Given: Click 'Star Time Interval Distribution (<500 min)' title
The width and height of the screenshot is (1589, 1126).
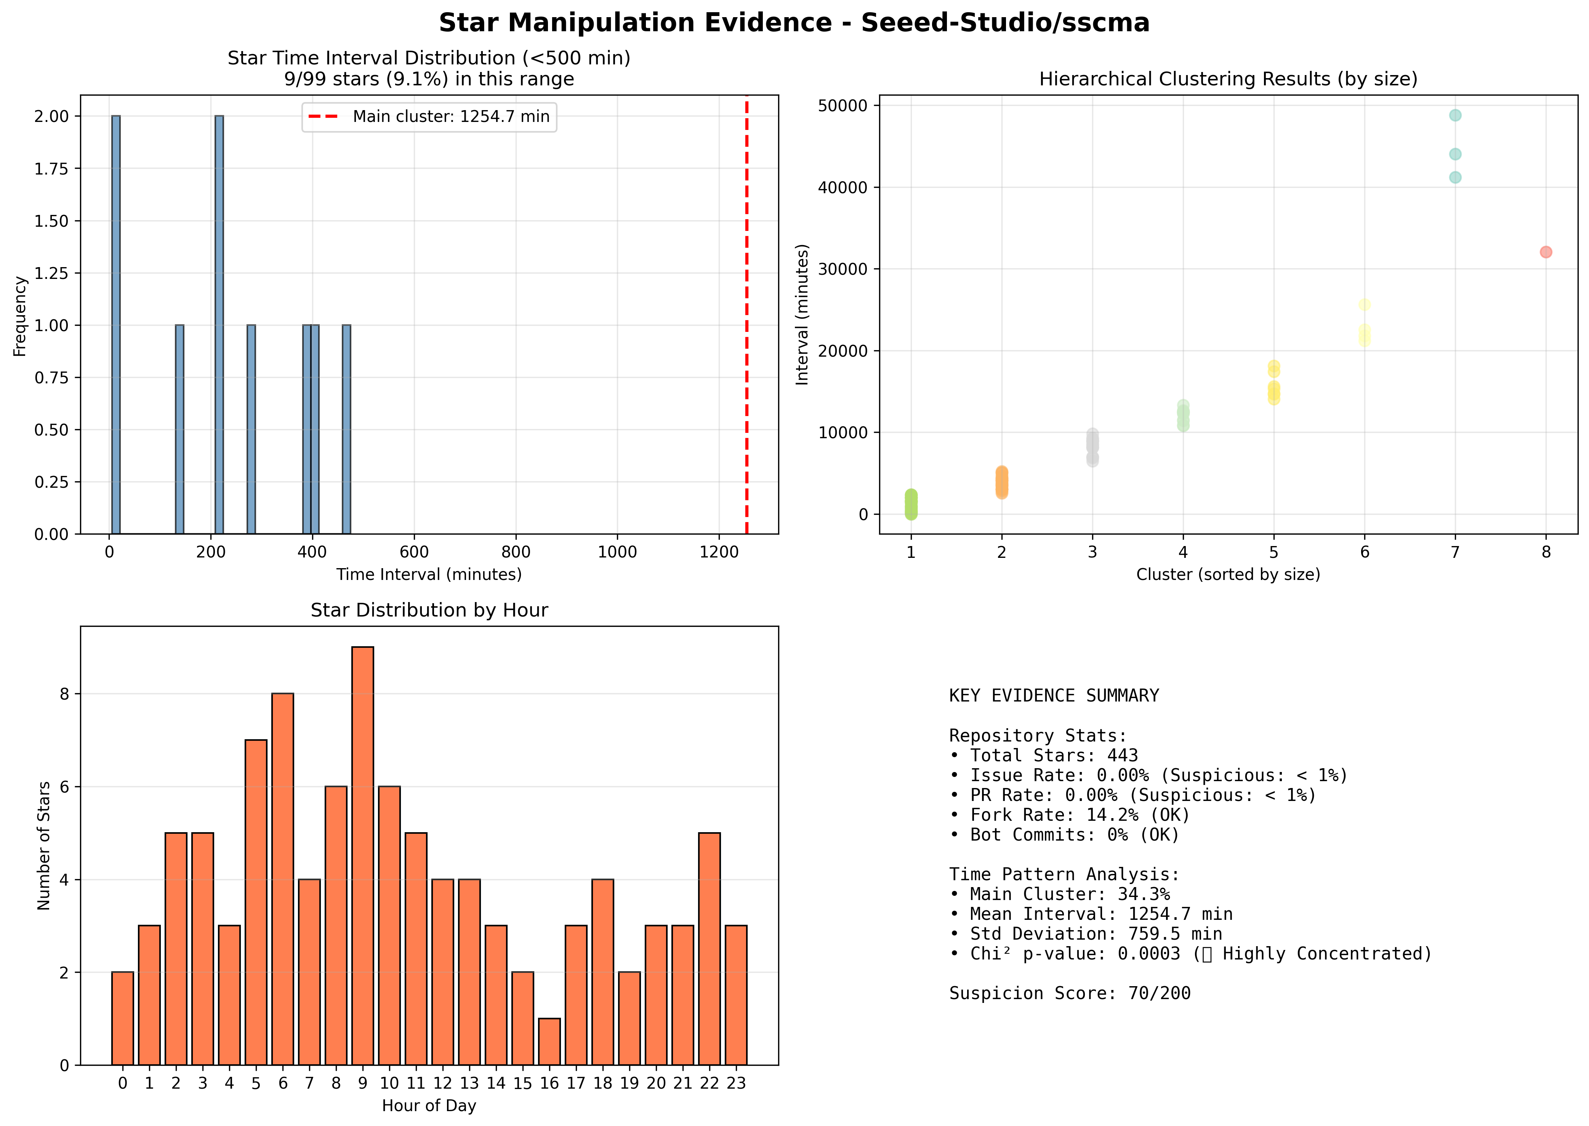Looking at the screenshot, I should click(x=429, y=58).
